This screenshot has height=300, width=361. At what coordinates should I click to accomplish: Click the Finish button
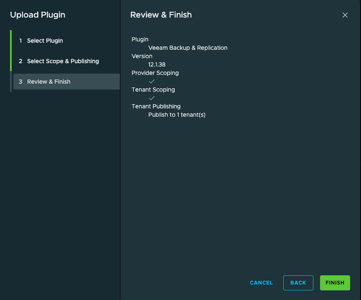click(335, 283)
